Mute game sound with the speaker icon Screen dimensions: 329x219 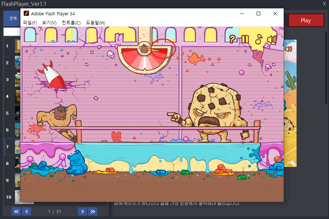[x=272, y=39]
